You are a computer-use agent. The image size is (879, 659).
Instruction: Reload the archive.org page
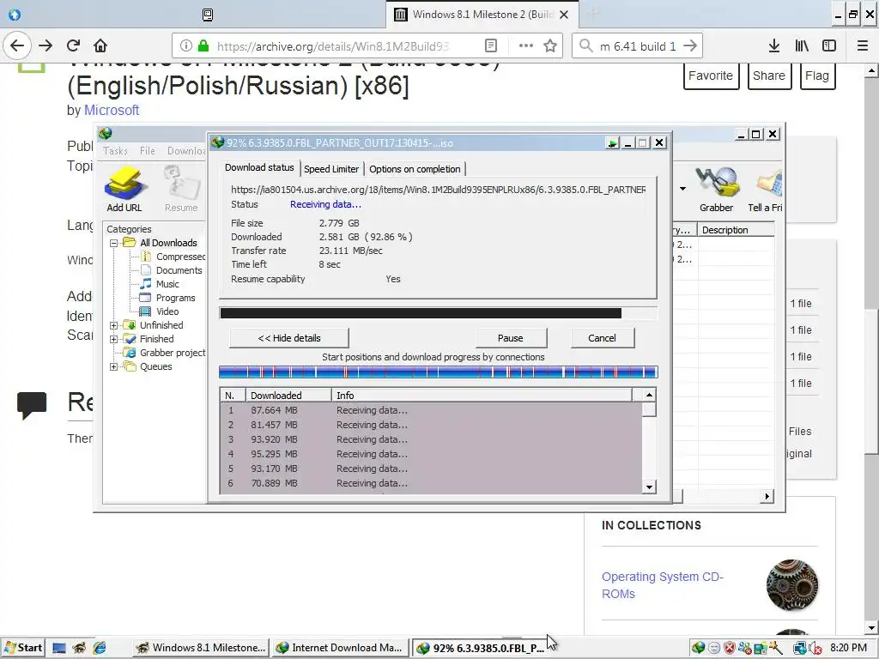tap(73, 46)
